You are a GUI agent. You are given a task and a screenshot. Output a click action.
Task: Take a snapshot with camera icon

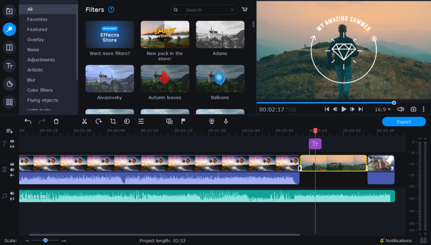point(413,109)
